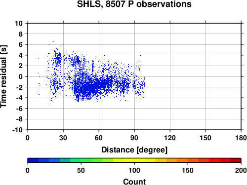Click the plot title SHLS 8507 P observations
247x185 pixels.
pos(134,4)
